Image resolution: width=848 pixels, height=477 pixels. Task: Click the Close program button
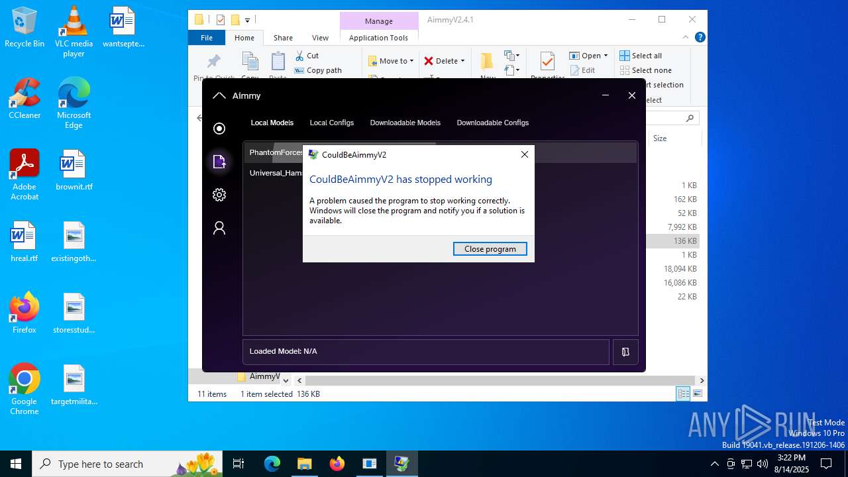click(x=490, y=249)
